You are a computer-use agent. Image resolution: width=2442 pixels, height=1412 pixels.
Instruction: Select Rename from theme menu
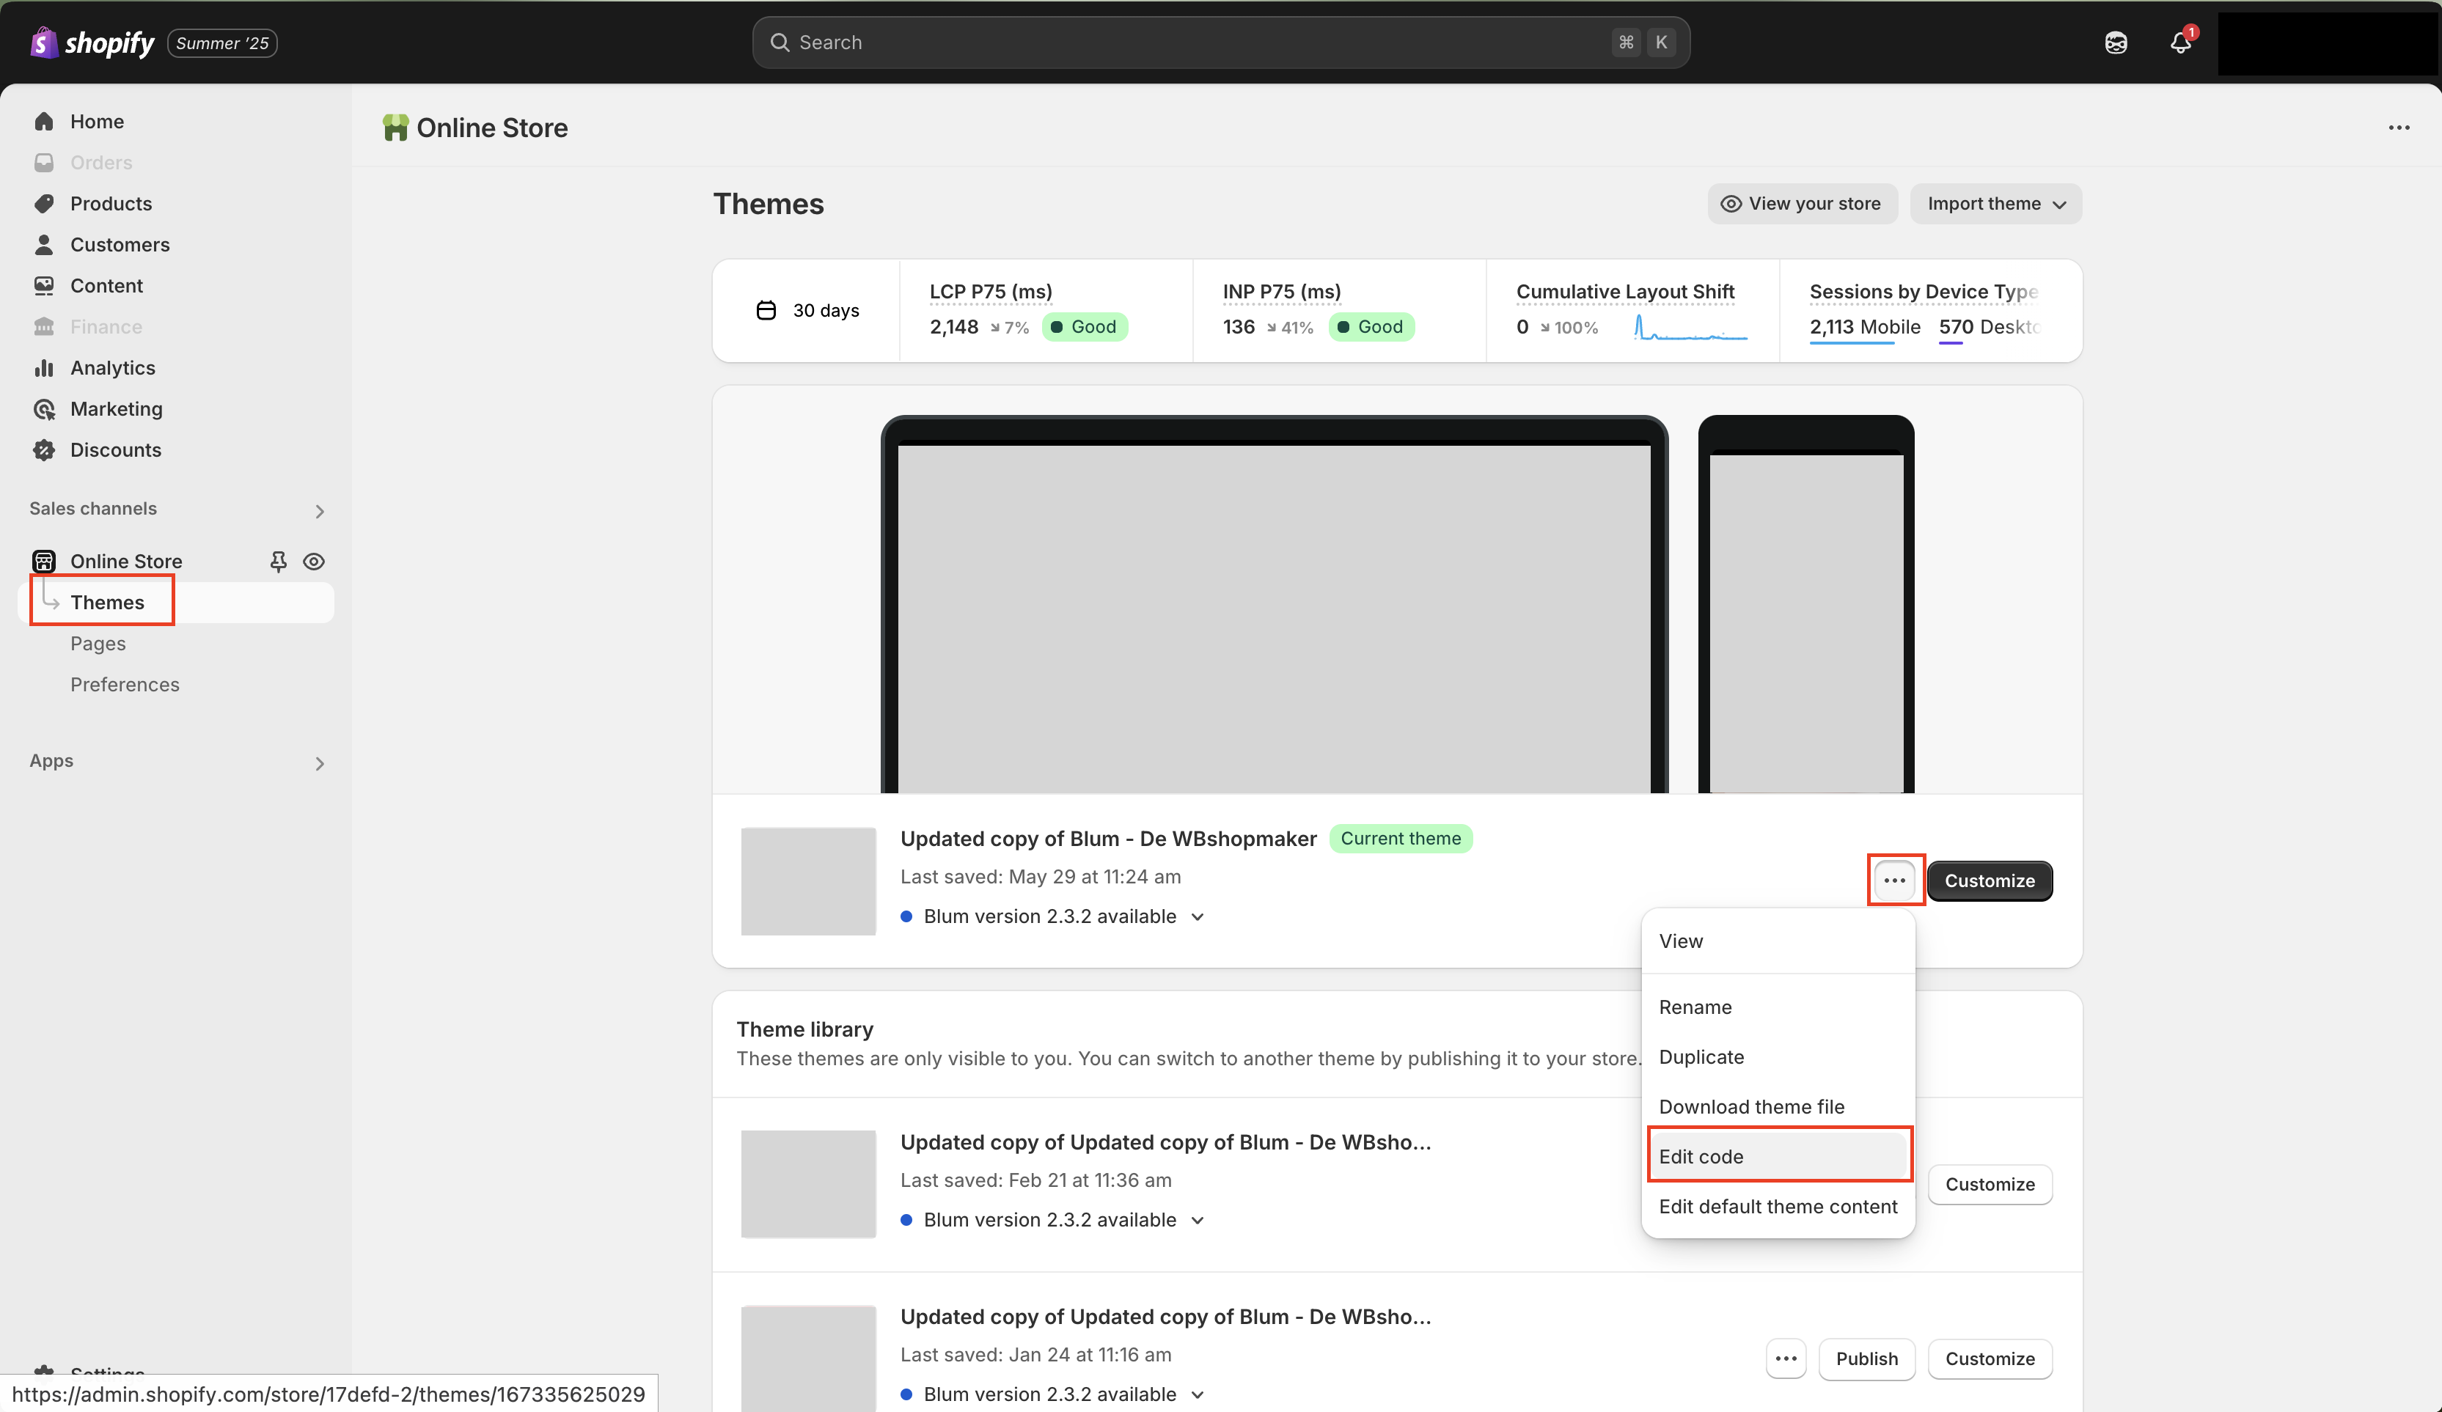click(x=1778, y=1007)
